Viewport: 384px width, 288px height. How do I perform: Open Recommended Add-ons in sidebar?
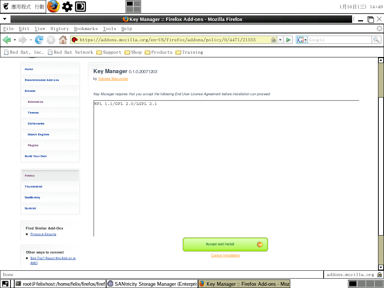pos(42,80)
